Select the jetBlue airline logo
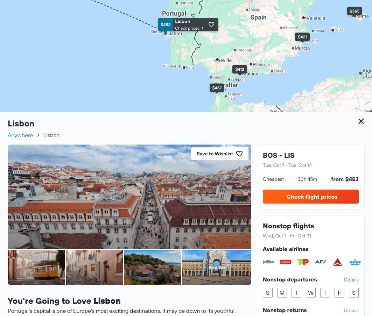This screenshot has height=316, width=372. coord(268,262)
